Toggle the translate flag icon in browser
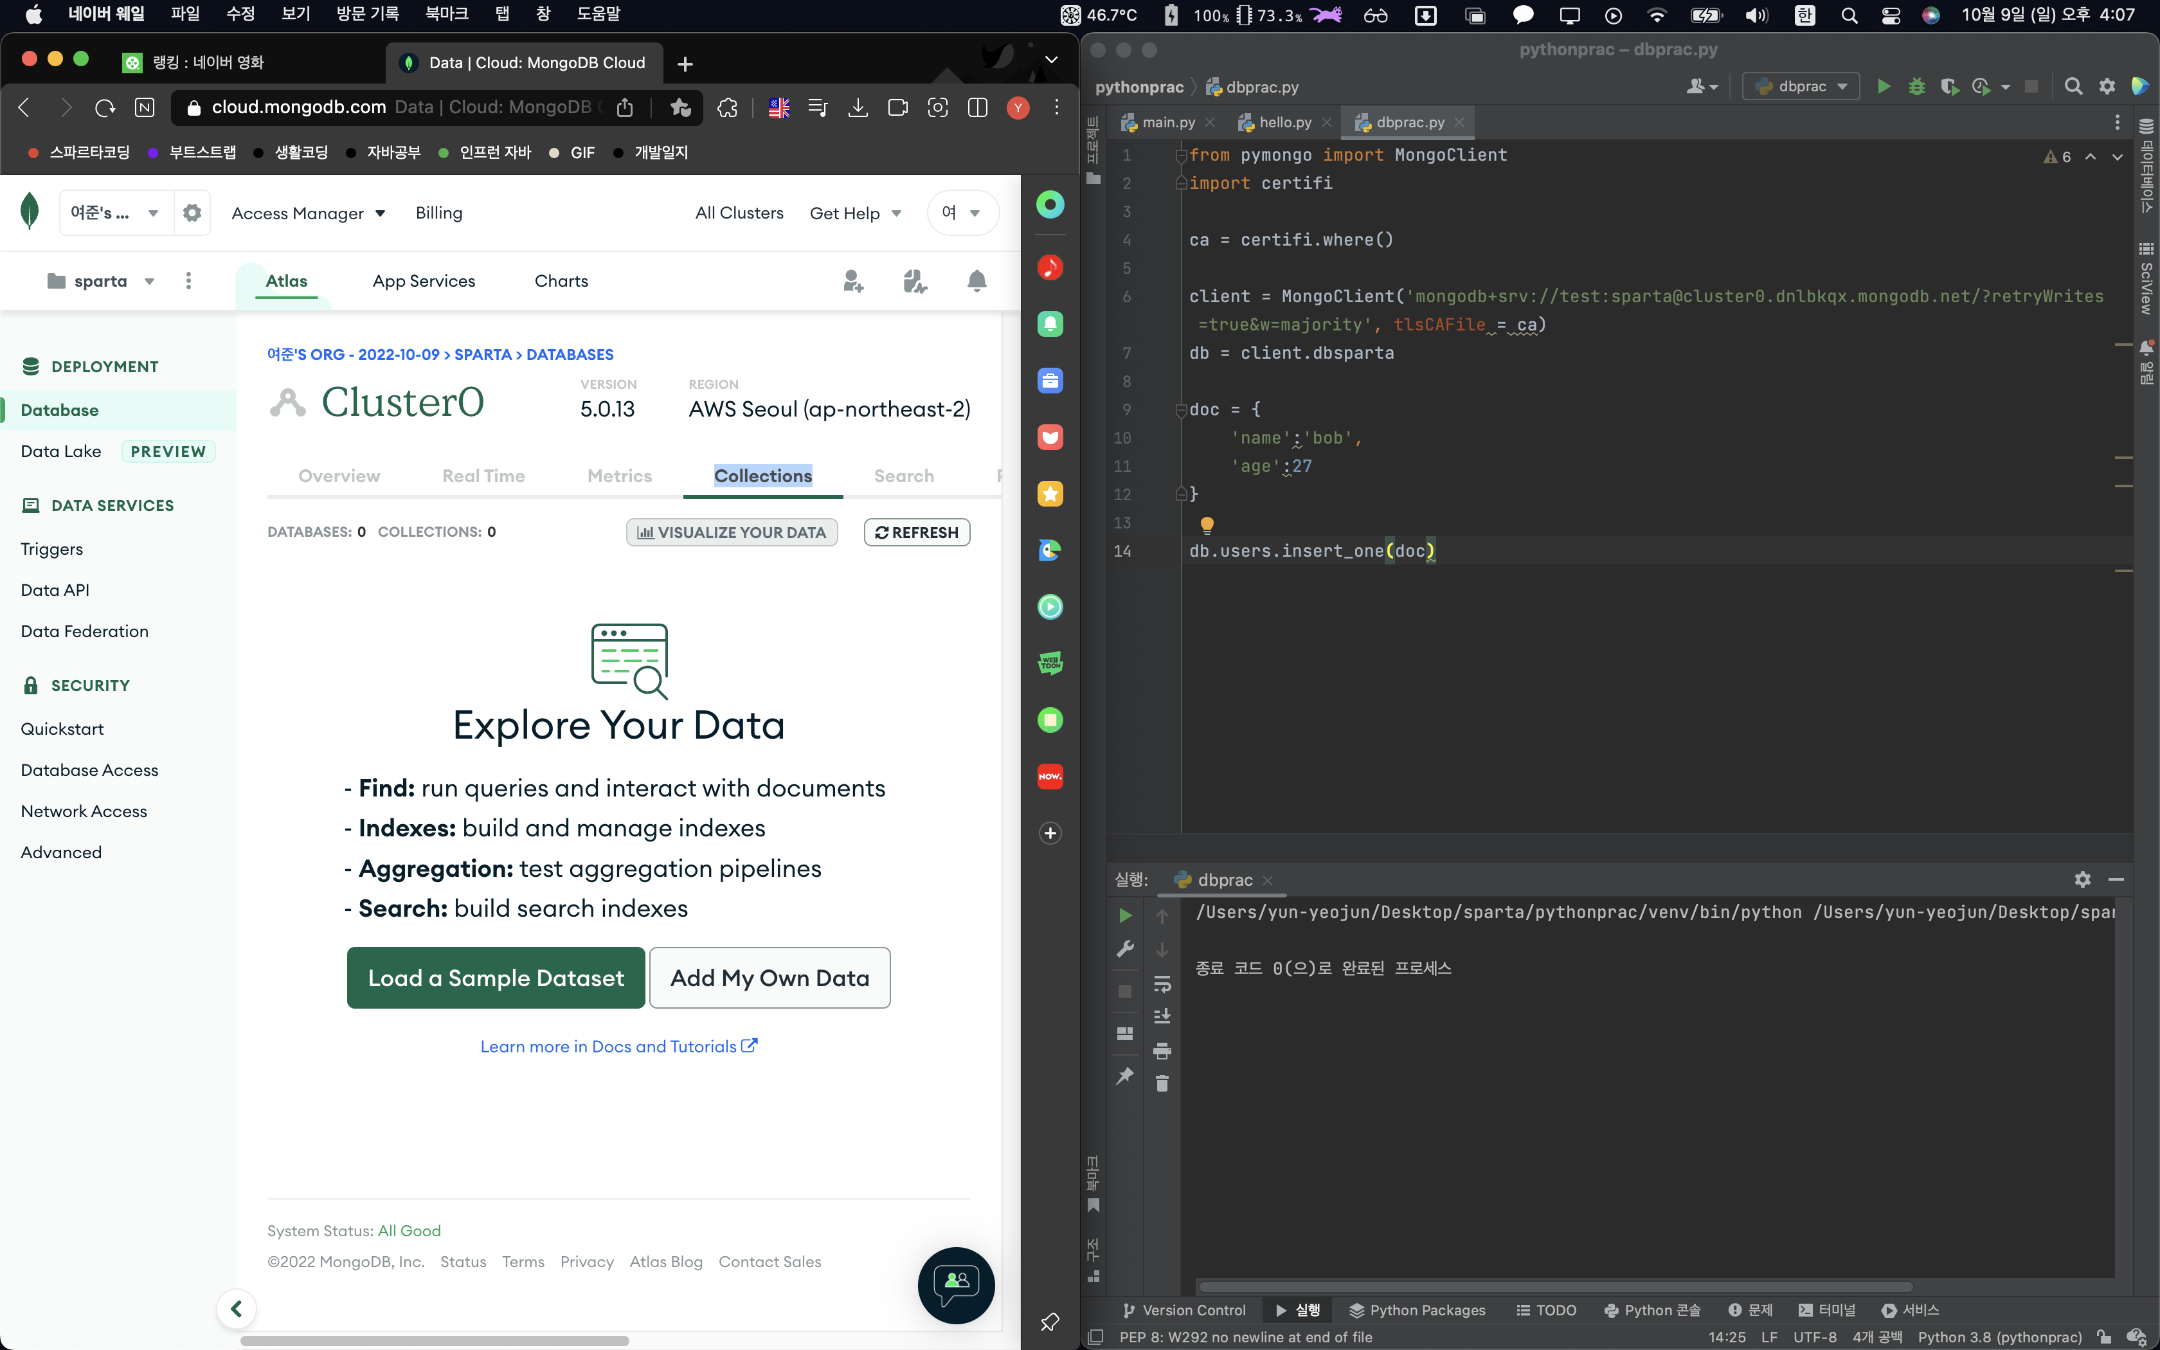This screenshot has width=2160, height=1350. pos(779,108)
